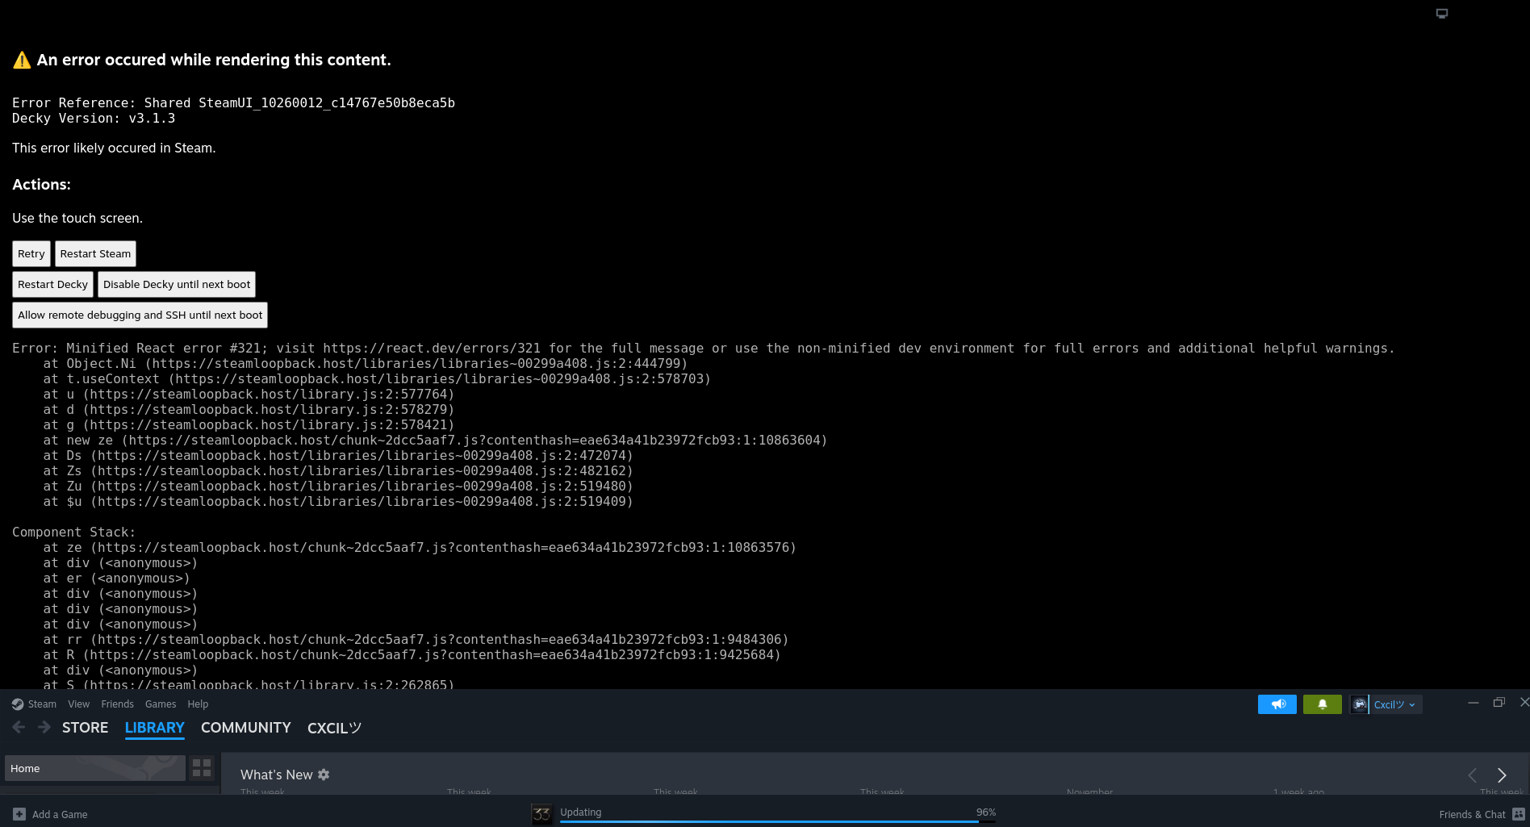Open What's New settings gear
Screen dimensions: 1530x827
click(x=324, y=775)
